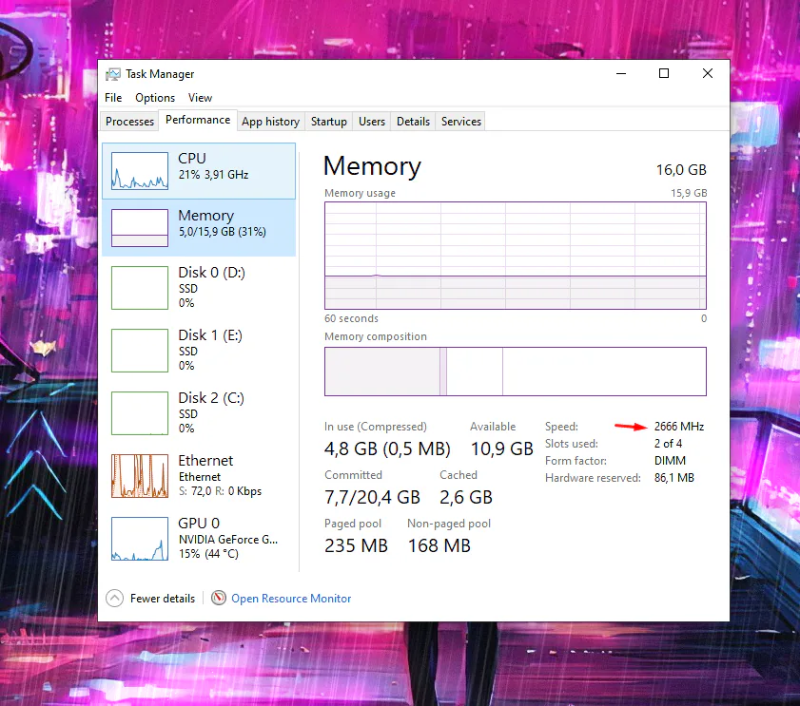
Task: Click the S: 72,0 R: 0 Kbps text
Action: pos(220,491)
